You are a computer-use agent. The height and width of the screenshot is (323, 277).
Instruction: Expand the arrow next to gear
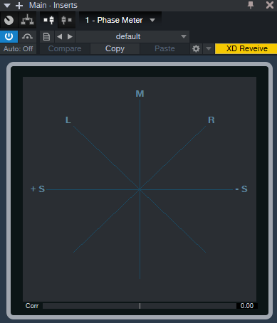point(209,49)
